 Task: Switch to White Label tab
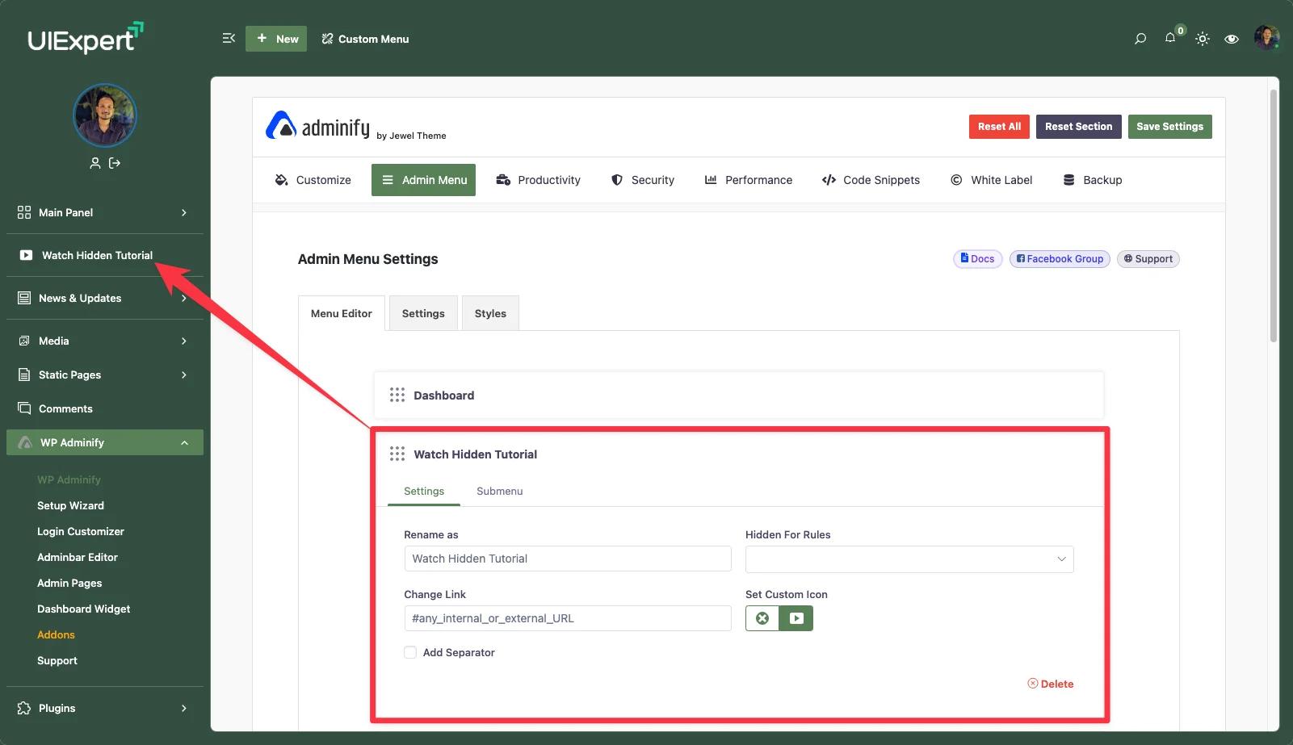pyautogui.click(x=991, y=180)
